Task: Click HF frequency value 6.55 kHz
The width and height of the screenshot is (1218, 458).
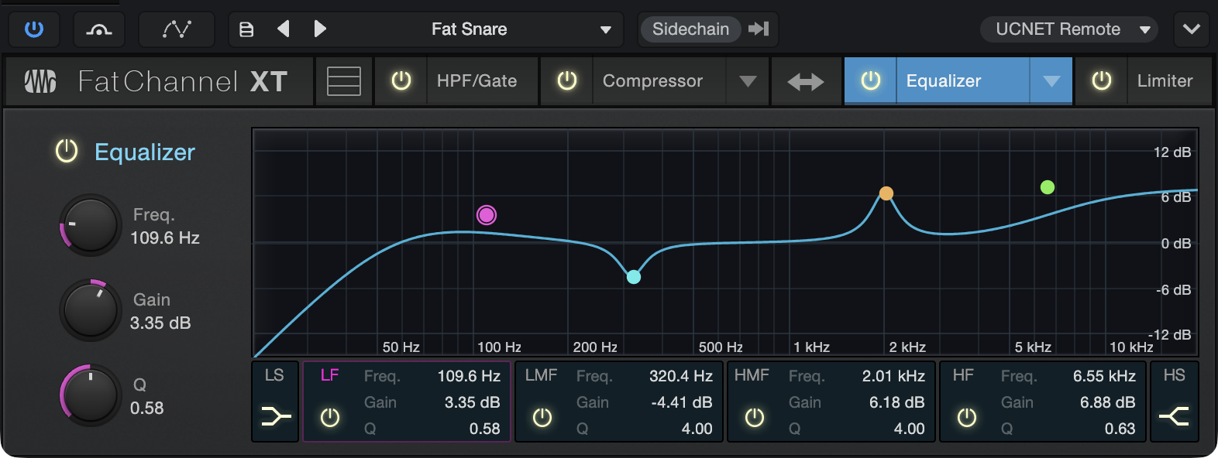Action: tap(1104, 376)
